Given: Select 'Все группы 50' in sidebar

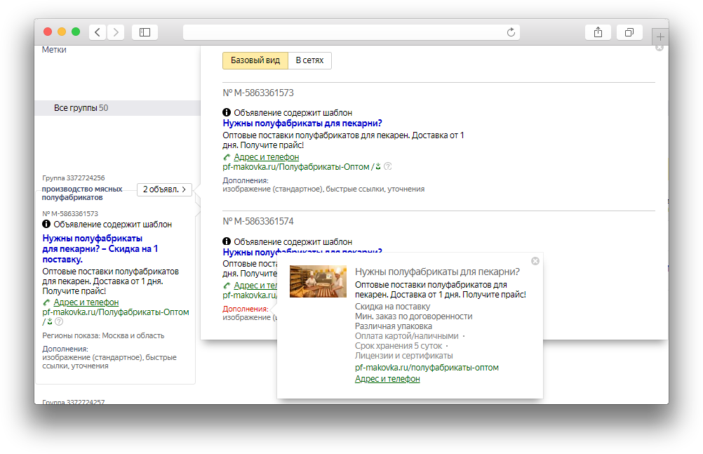Looking at the screenshot, I should pyautogui.click(x=81, y=108).
